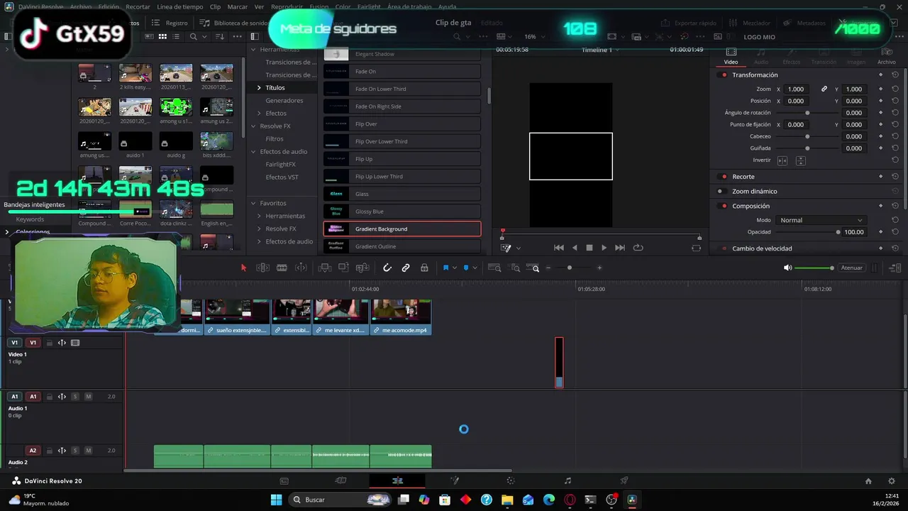Screen dimensions: 908x511
Task: Click the blue flag icon
Action: [x=446, y=268]
